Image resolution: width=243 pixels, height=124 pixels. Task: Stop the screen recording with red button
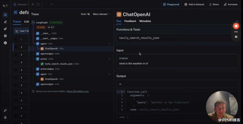point(236,26)
